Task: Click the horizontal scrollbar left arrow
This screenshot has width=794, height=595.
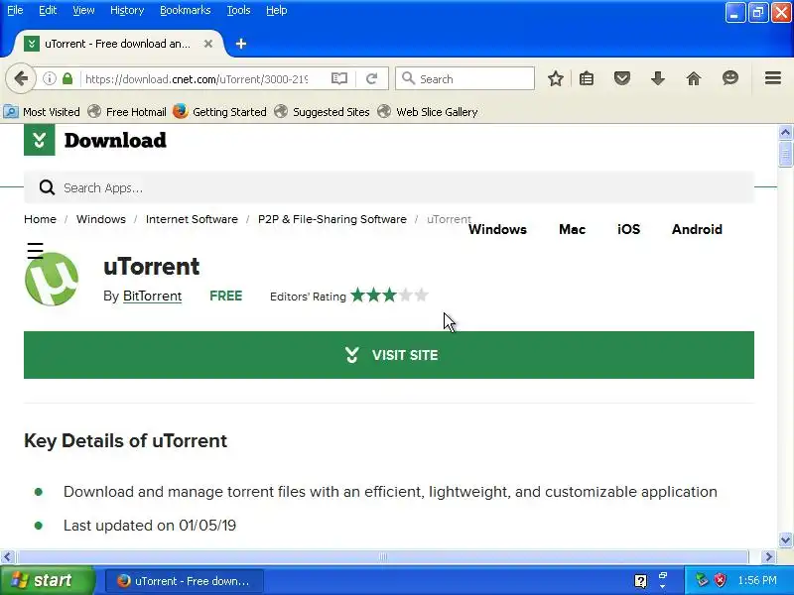Action: click(7, 556)
